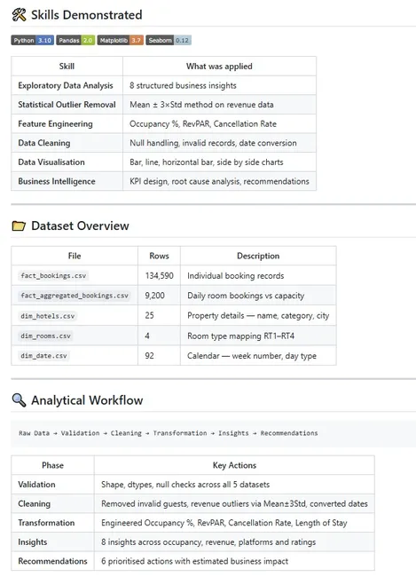416x577 pixels.
Task: Click the 'Description' column header
Action: tap(258, 256)
